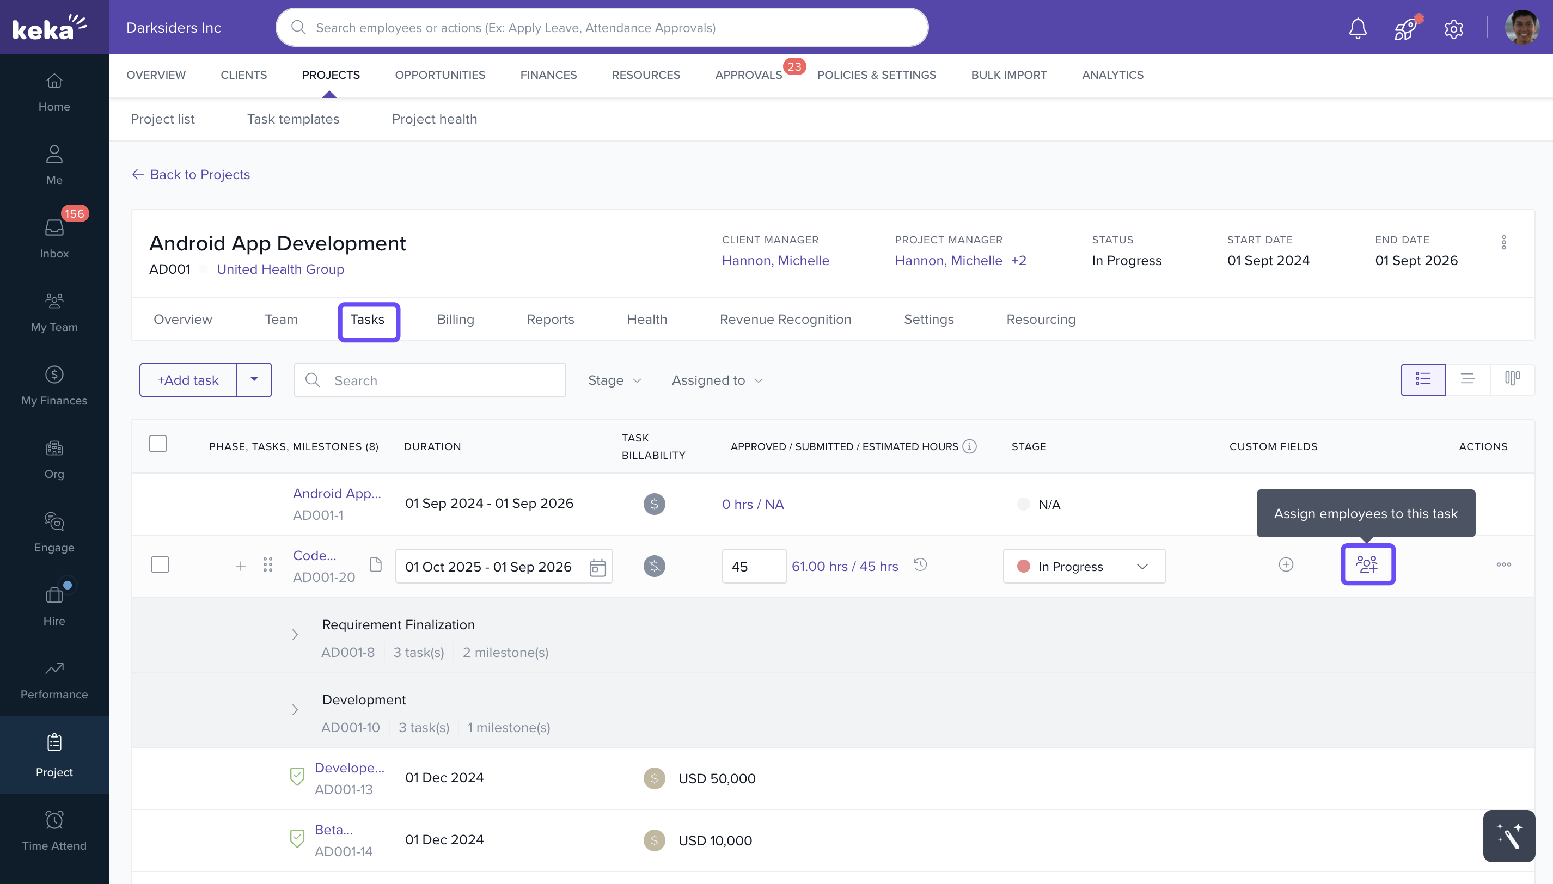Image resolution: width=1553 pixels, height=884 pixels.
Task: Open the In Progress stage dropdown
Action: (x=1084, y=567)
